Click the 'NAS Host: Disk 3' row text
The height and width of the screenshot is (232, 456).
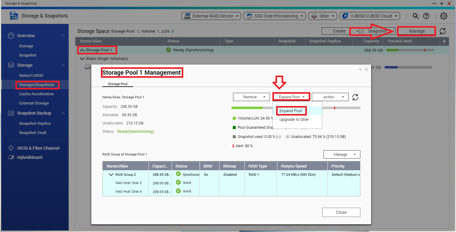pos(129,183)
